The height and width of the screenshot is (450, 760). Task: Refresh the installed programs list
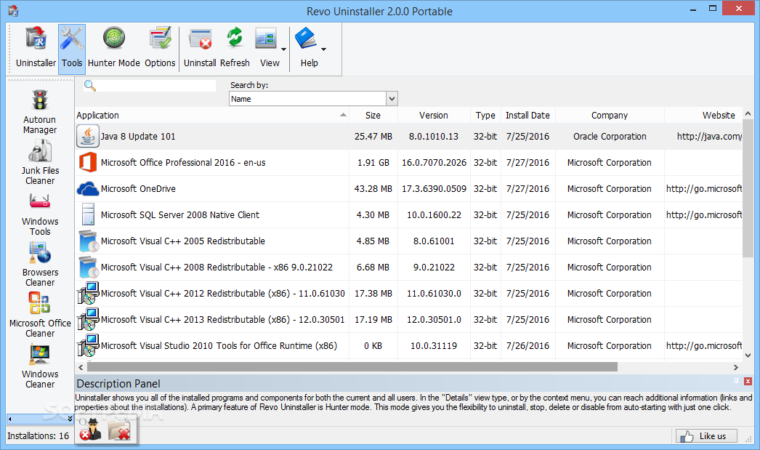(x=235, y=48)
